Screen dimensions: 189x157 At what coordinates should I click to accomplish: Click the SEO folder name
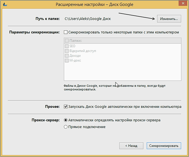pyautogui.click(x=72, y=46)
